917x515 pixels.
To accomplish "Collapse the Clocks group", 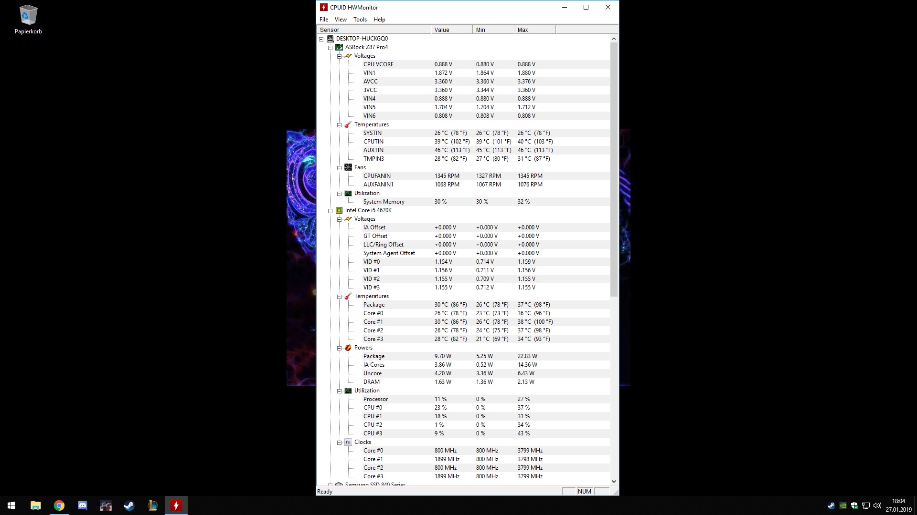I will coord(339,443).
